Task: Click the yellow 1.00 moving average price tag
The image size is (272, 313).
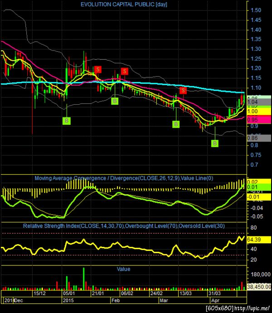Action: 259,111
